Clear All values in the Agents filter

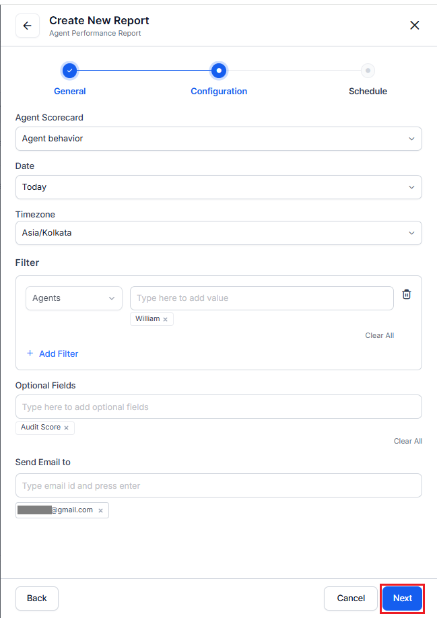pos(379,335)
